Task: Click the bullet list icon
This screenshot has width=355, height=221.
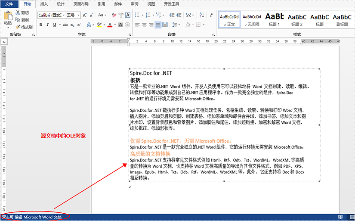Action: [x=137, y=15]
